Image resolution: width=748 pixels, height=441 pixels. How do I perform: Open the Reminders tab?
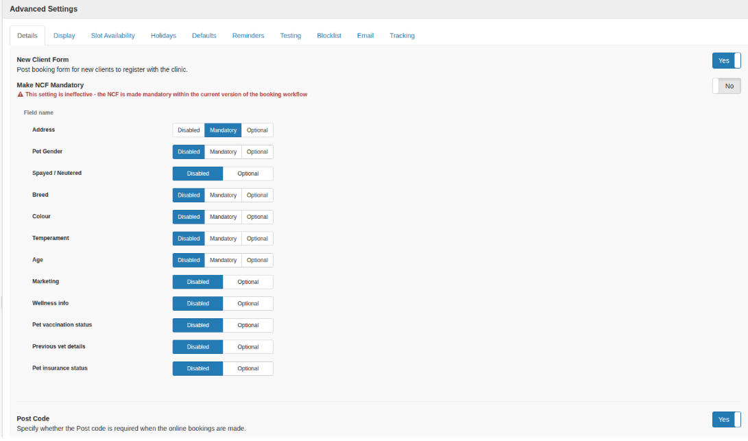click(x=248, y=35)
